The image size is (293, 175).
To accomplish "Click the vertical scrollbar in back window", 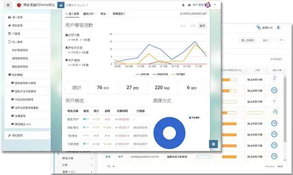I will click(285, 110).
